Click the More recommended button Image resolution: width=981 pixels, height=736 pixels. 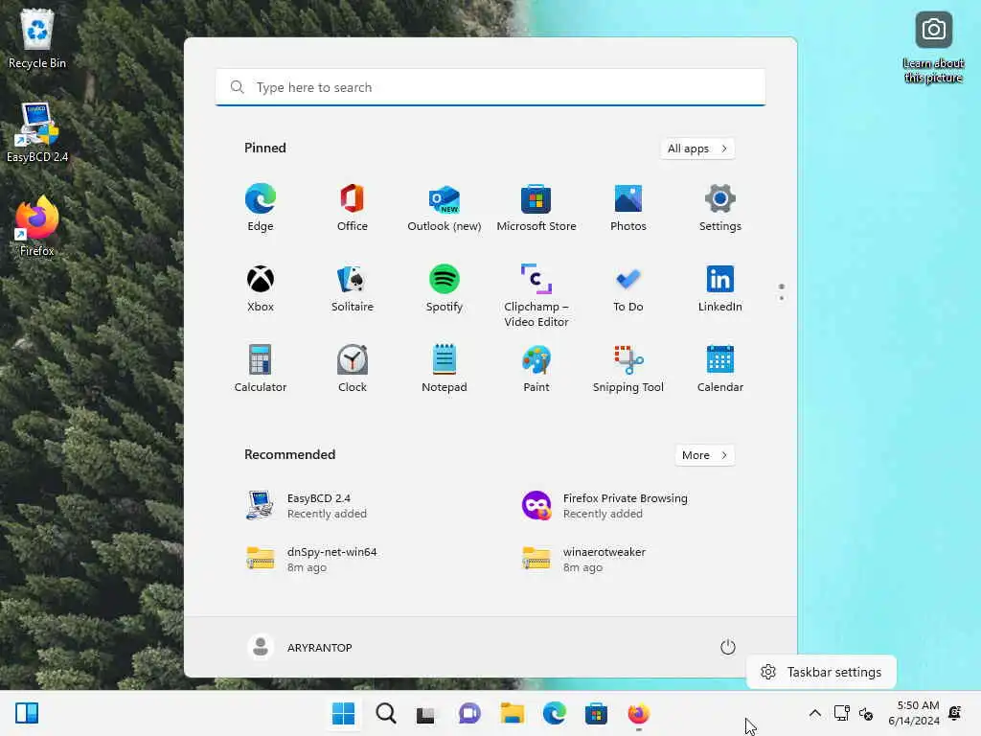(704, 455)
